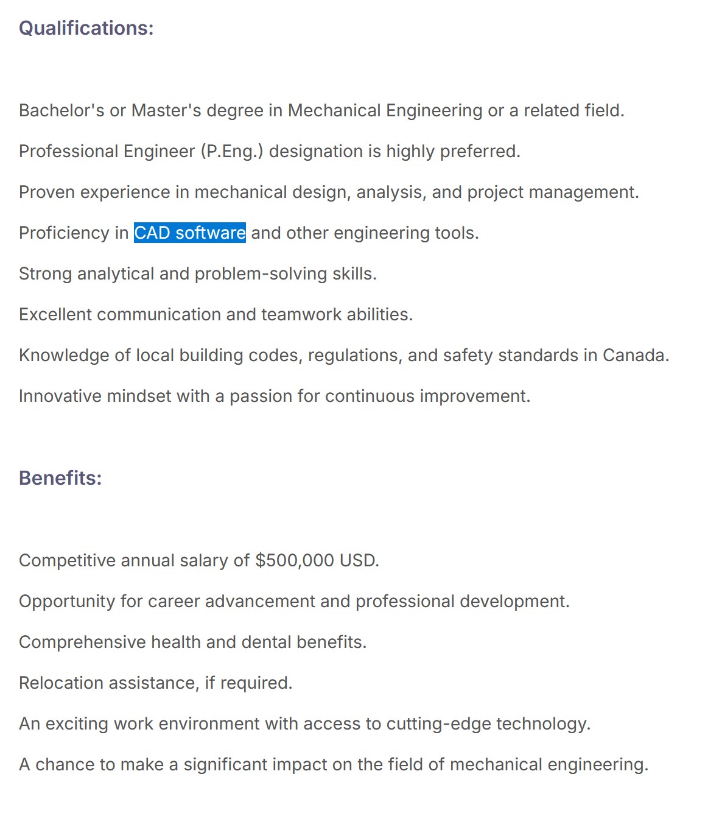Click the Benefits heading
Screen dimensions: 705x816
[60, 478]
